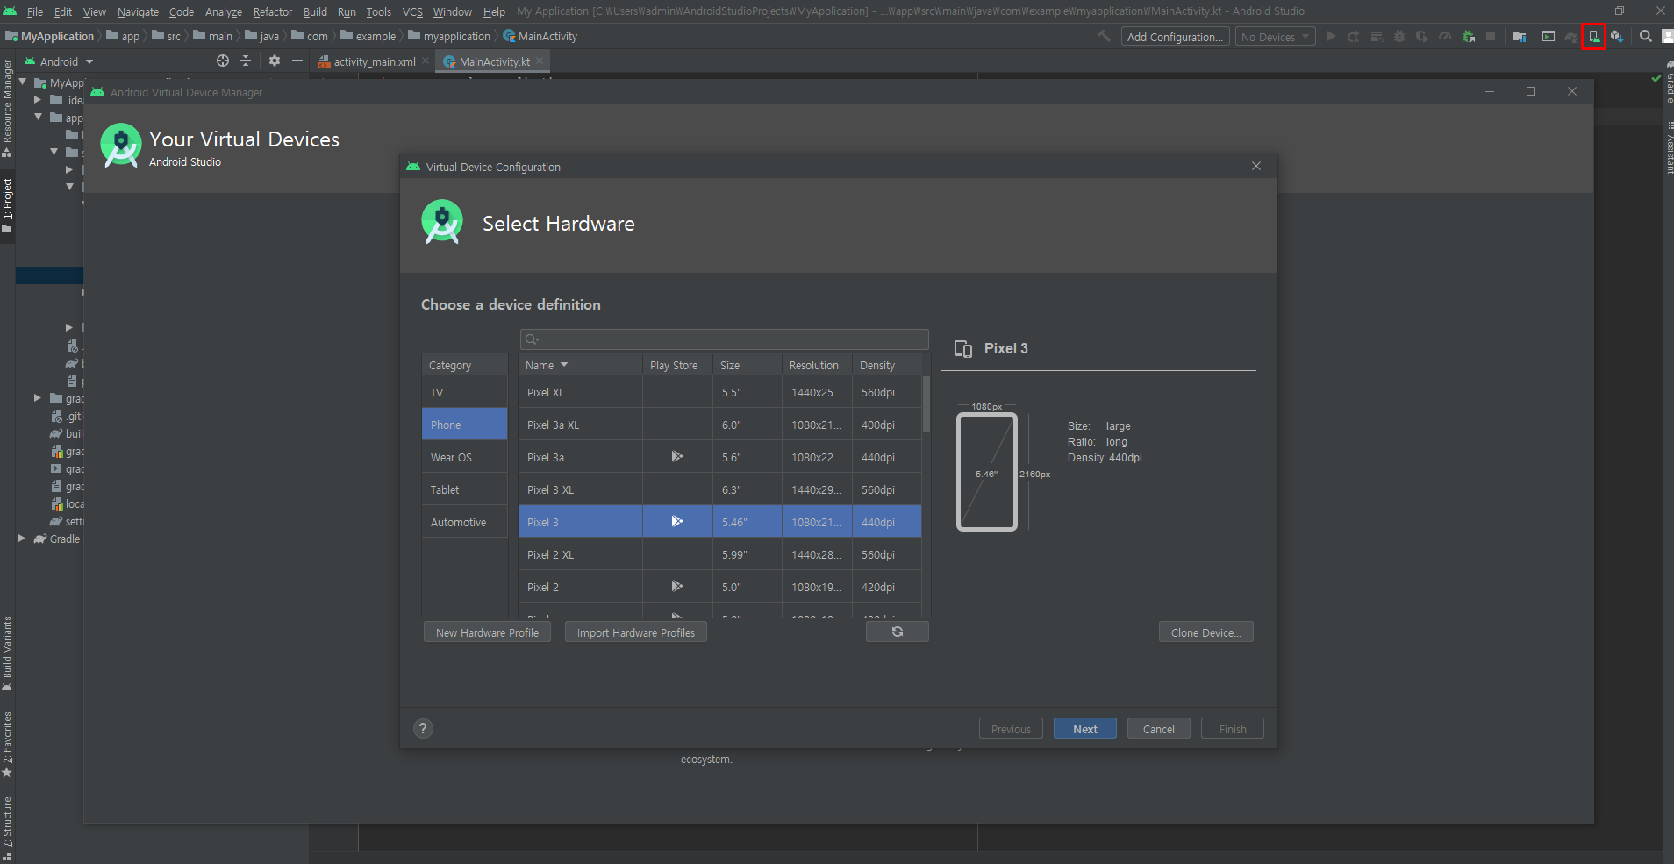Click the Debug app bug icon
Image resolution: width=1674 pixels, height=864 pixels.
tap(1399, 36)
